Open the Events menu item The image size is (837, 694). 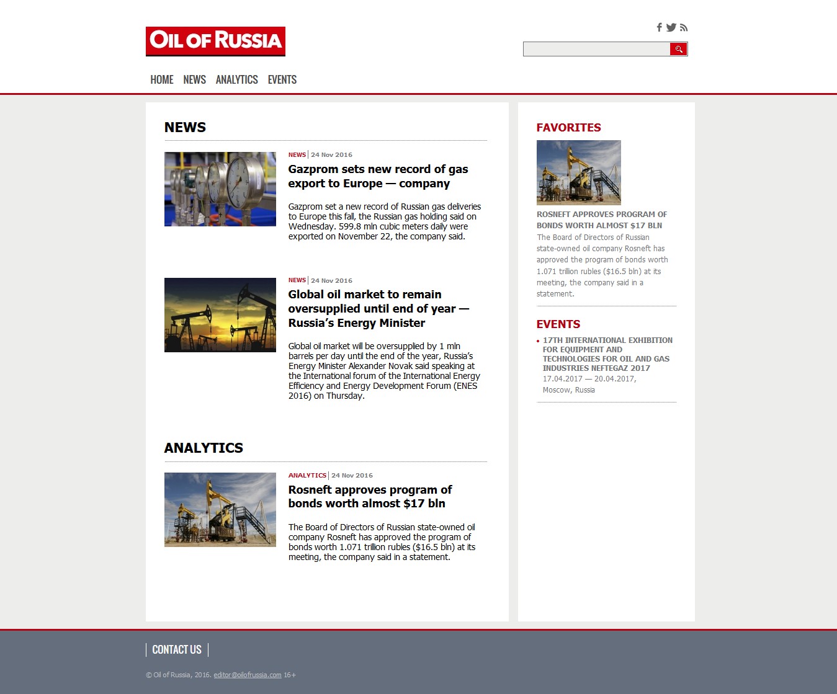coord(282,79)
